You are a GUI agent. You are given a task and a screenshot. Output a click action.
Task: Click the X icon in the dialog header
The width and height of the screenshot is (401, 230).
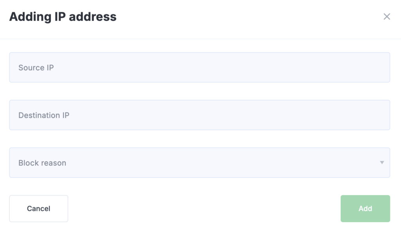[x=387, y=16]
